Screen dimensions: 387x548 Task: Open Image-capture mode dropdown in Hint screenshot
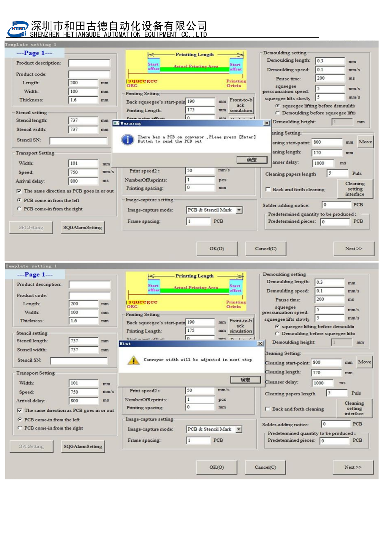(239, 429)
